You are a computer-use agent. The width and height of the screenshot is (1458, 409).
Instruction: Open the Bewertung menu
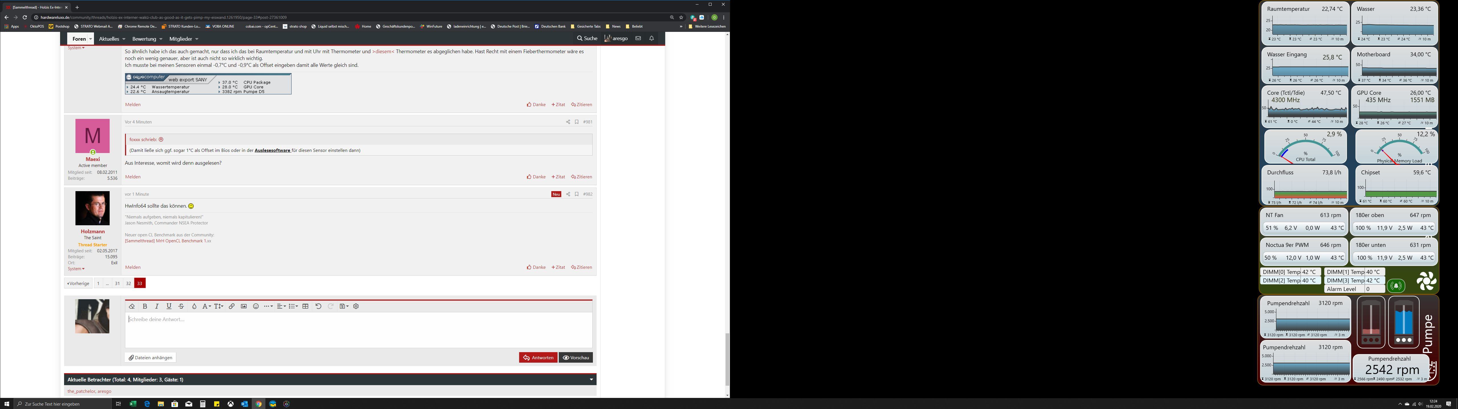[147, 39]
